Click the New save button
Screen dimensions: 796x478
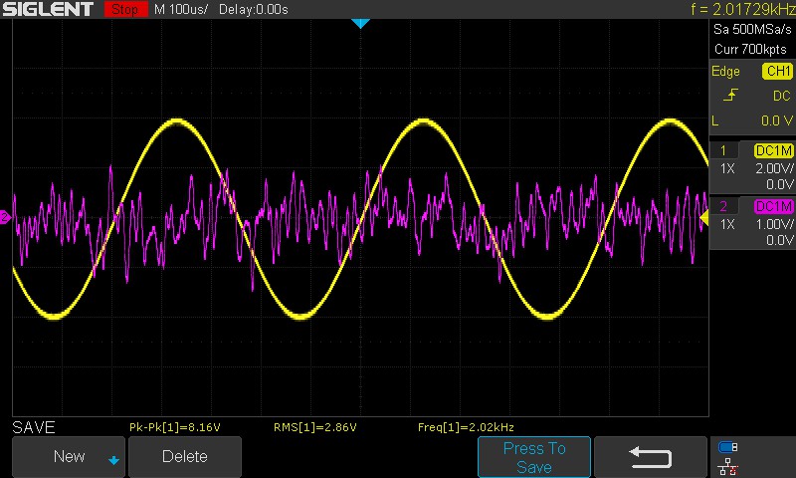pos(69,457)
